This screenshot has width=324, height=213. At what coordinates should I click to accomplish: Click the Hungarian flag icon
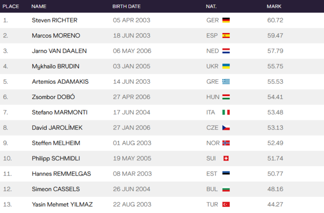tap(226, 97)
